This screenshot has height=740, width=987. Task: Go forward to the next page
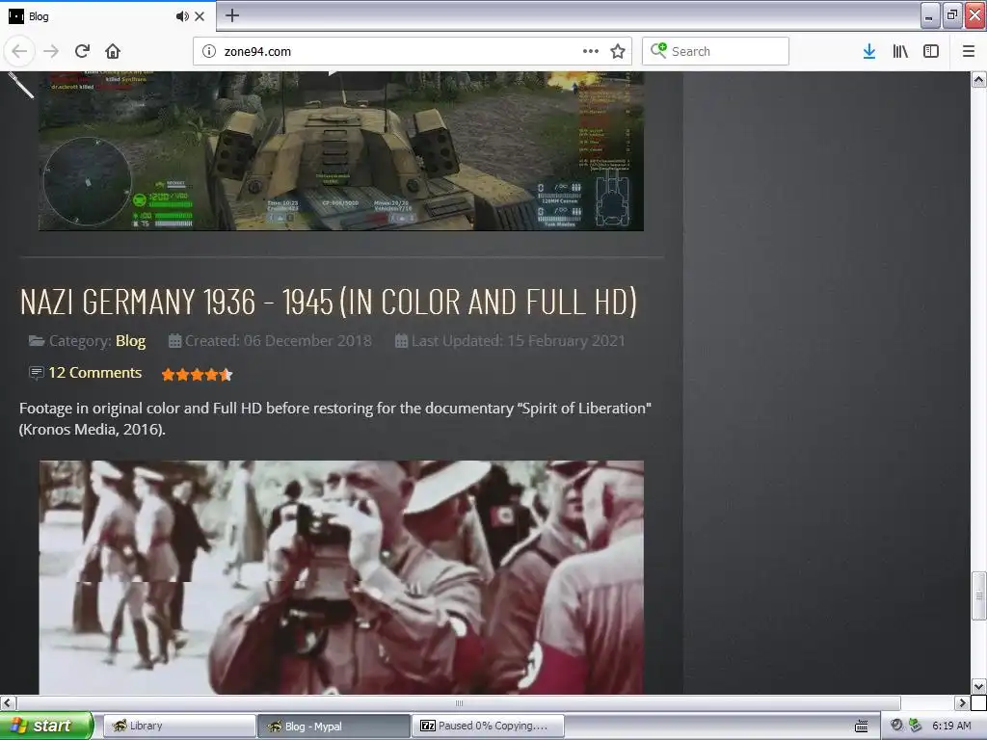[x=51, y=51]
